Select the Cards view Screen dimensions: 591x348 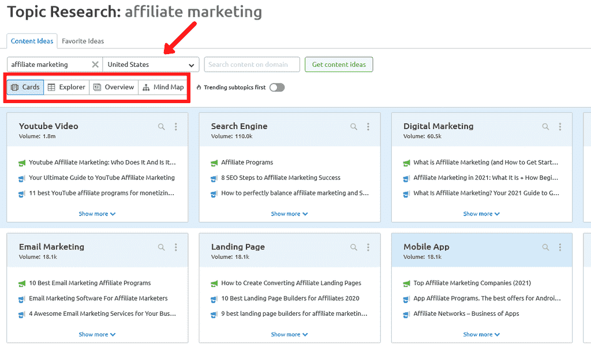(x=25, y=87)
